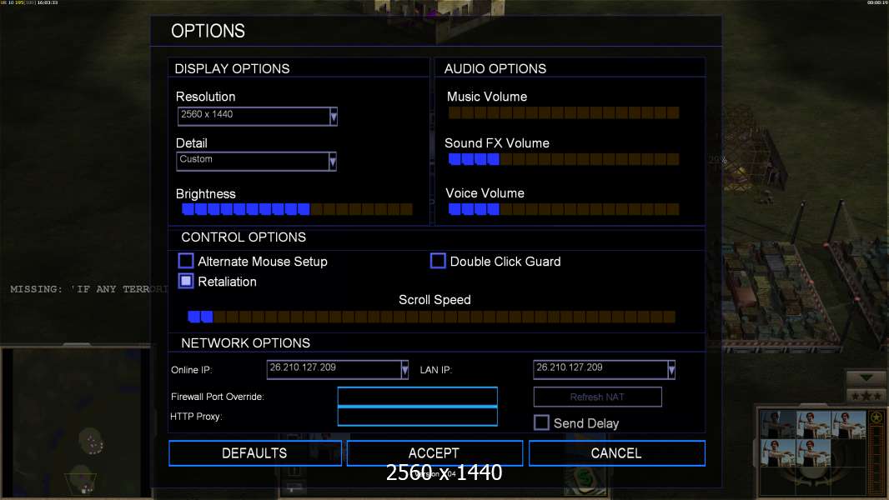This screenshot has height=500, width=889.
Task: Adjust the Brightness slider
Action: tap(297, 209)
